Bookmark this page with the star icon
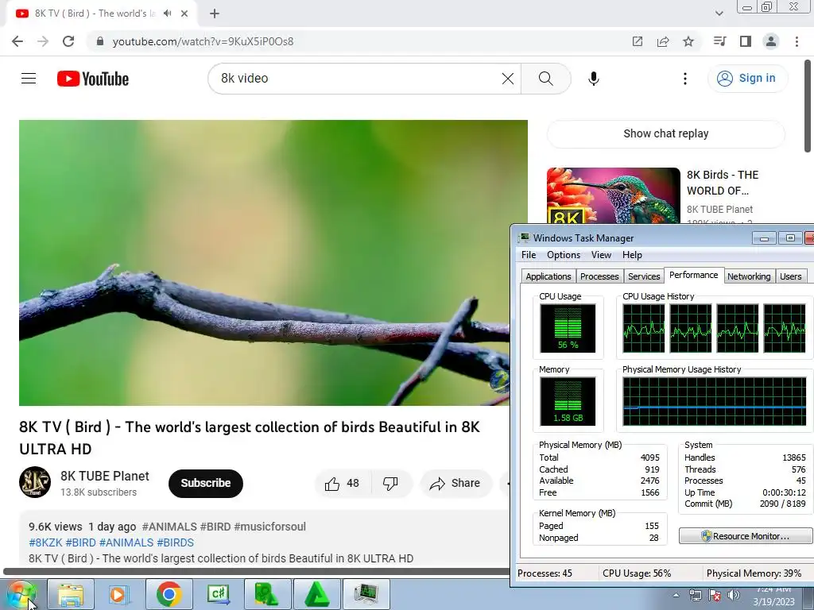Screen dimensions: 814x610 688,41
